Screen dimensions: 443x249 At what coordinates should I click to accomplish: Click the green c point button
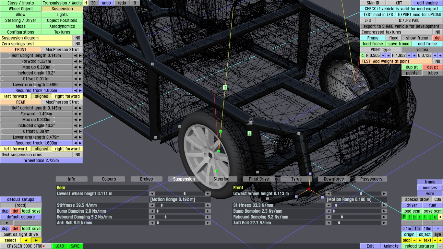pos(363,55)
